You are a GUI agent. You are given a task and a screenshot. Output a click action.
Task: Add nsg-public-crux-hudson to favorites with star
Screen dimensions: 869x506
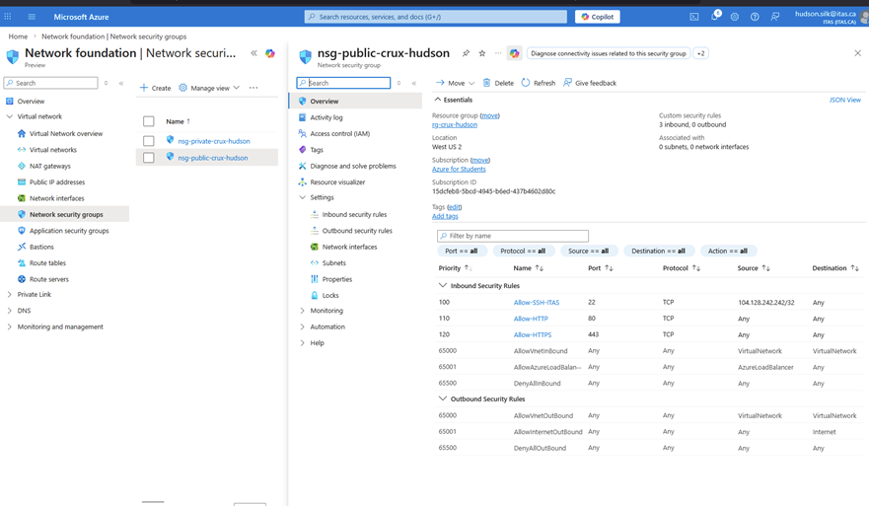(482, 53)
